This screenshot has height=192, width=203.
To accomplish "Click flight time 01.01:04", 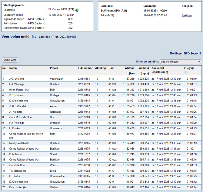I will 191,117.
